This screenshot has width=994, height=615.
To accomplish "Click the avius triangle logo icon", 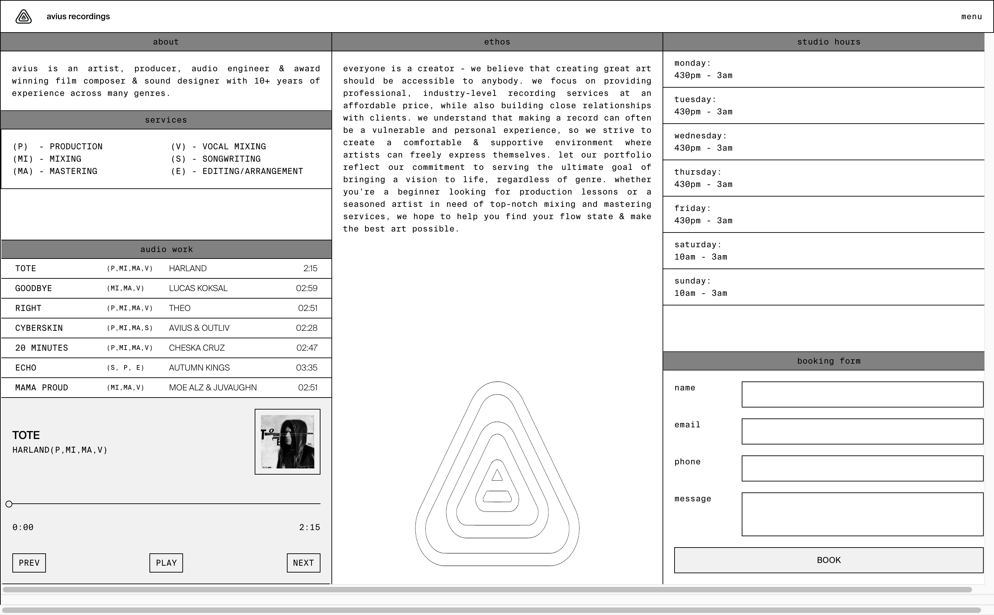I will click(24, 17).
